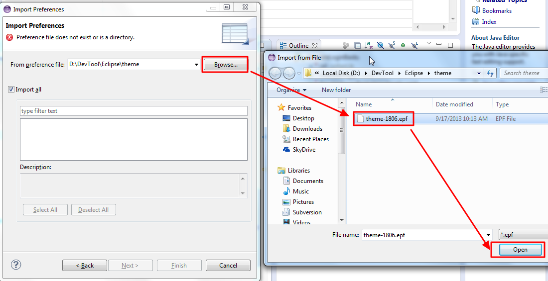This screenshot has width=548, height=281.
Task: Open the Pictures library
Action: pos(303,202)
